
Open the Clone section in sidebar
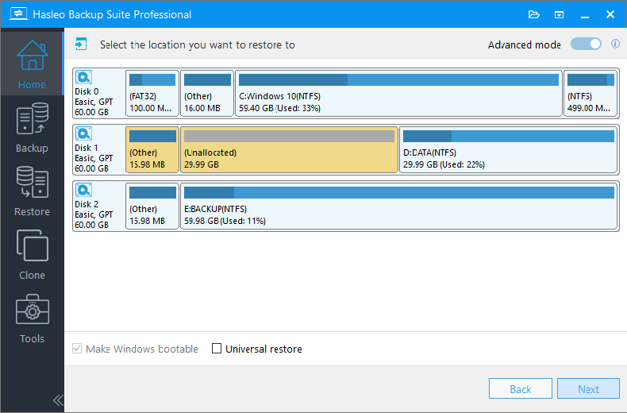click(32, 255)
